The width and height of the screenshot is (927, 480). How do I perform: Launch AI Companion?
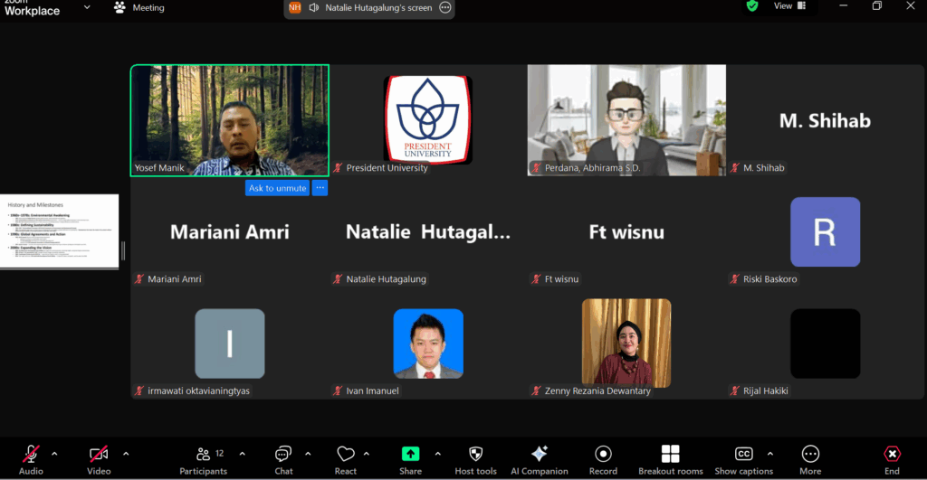[540, 458]
